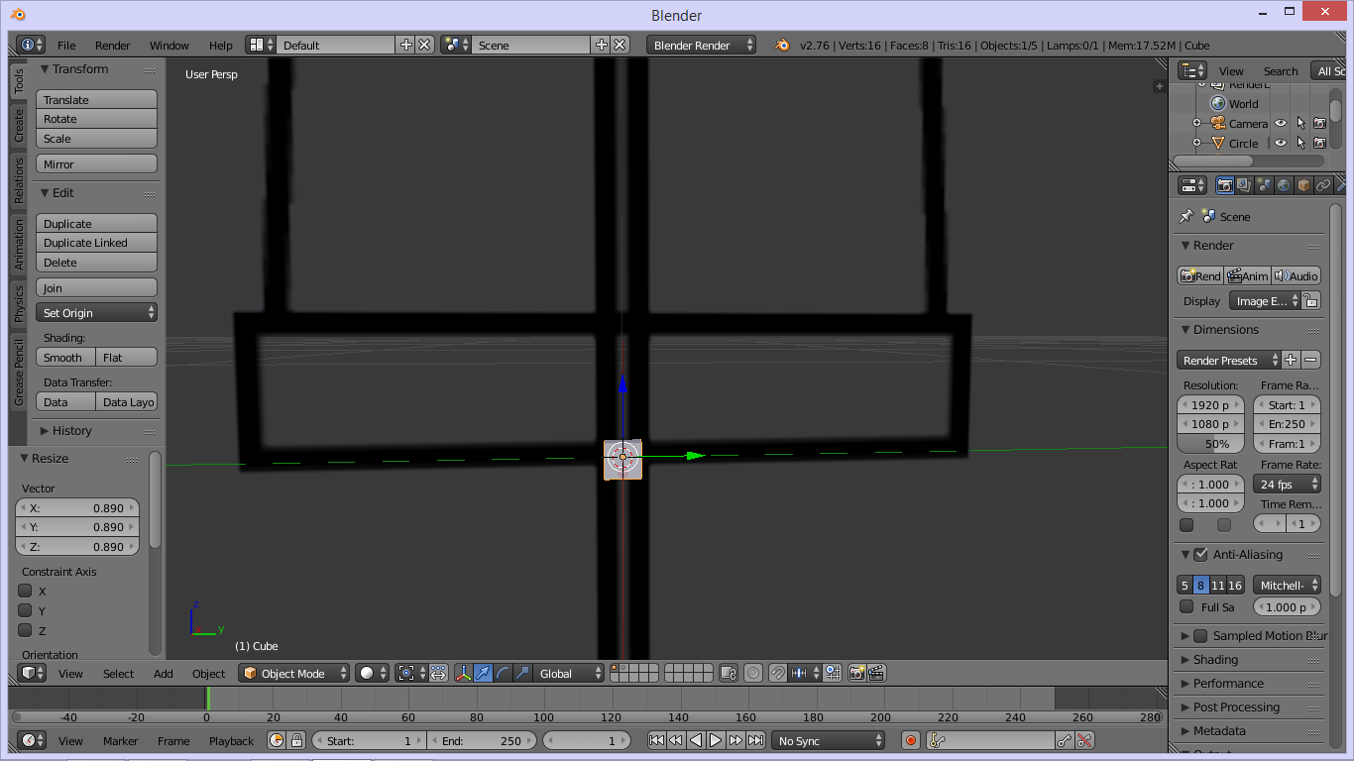Toggle timeline preview range clock icon
The width and height of the screenshot is (1354, 761).
click(x=277, y=740)
